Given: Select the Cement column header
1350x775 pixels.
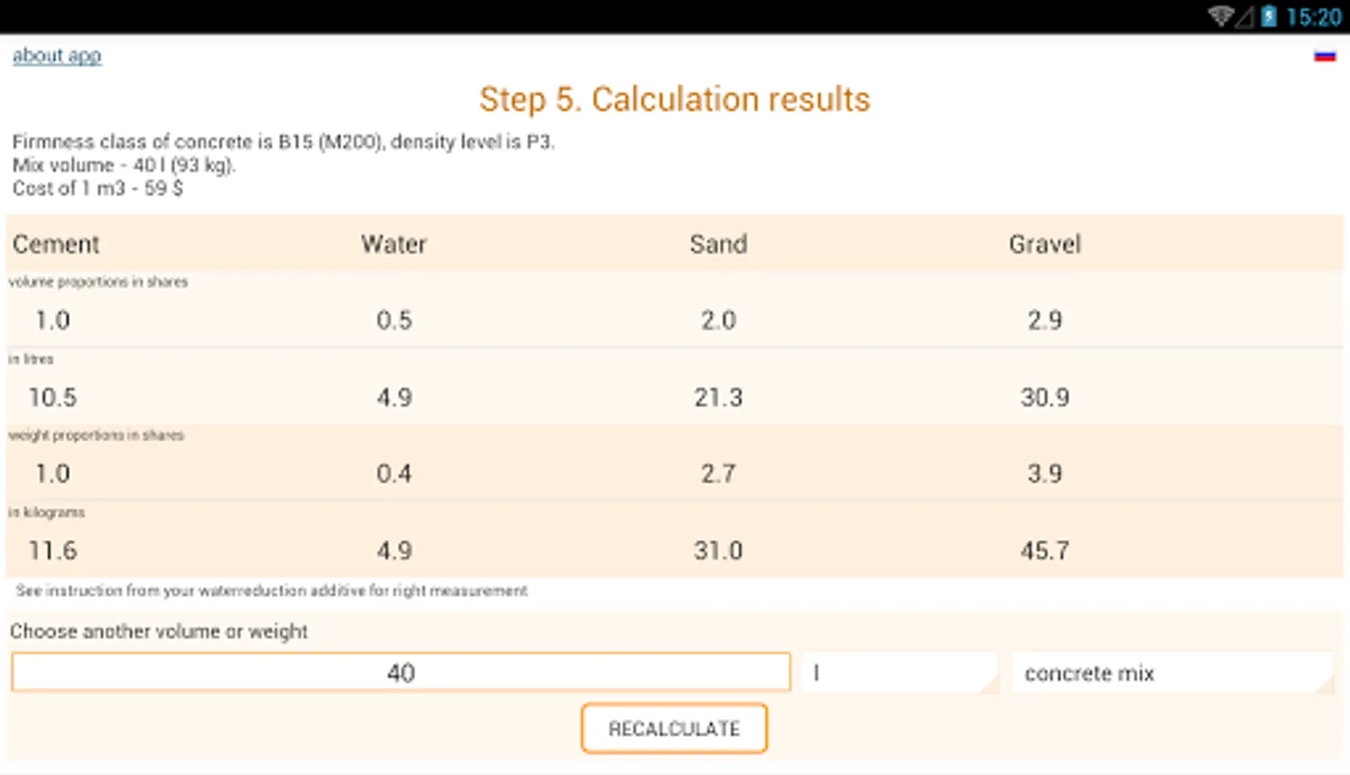Looking at the screenshot, I should [x=56, y=244].
